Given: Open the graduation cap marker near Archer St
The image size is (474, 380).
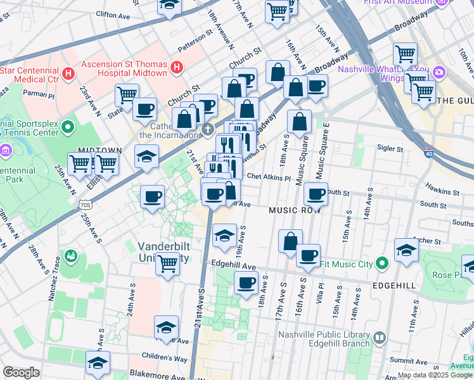Looking at the screenshot, I should 407,251.
